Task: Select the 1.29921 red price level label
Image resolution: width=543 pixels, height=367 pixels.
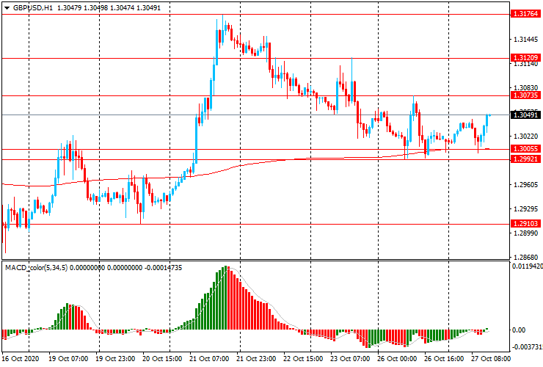Action: (x=525, y=159)
